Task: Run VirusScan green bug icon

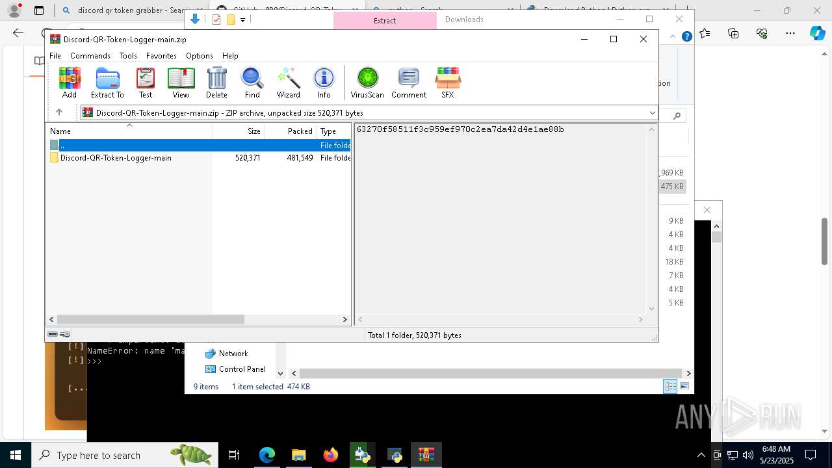Action: (x=367, y=83)
